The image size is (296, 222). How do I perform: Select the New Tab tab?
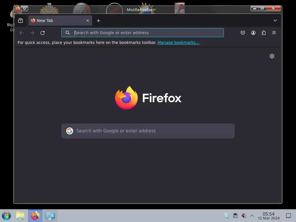(60, 21)
